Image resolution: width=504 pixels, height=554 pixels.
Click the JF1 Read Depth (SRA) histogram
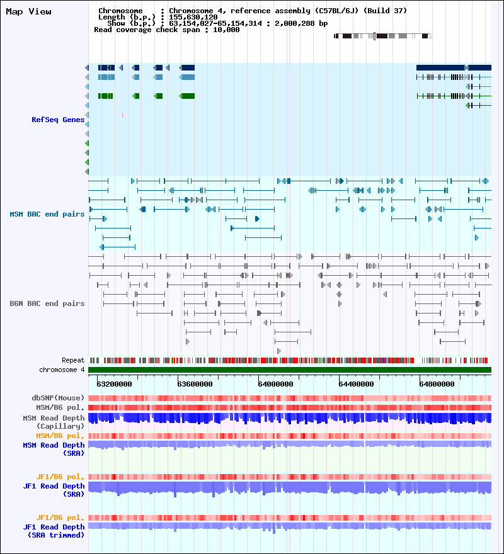tap(290, 488)
